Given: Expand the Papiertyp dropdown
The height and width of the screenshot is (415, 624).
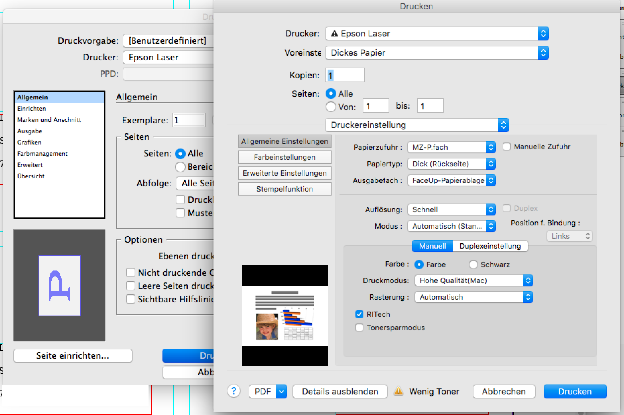Looking at the screenshot, I should click(451, 164).
